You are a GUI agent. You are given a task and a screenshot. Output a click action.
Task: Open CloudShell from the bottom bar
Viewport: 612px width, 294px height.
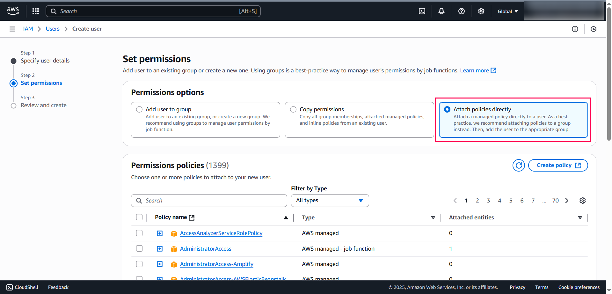tap(22, 287)
